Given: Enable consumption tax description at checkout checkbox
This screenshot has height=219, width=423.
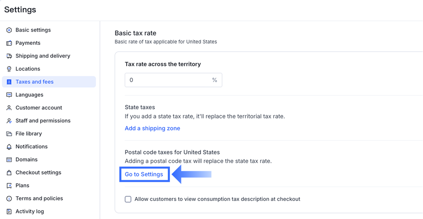Looking at the screenshot, I should 128,199.
